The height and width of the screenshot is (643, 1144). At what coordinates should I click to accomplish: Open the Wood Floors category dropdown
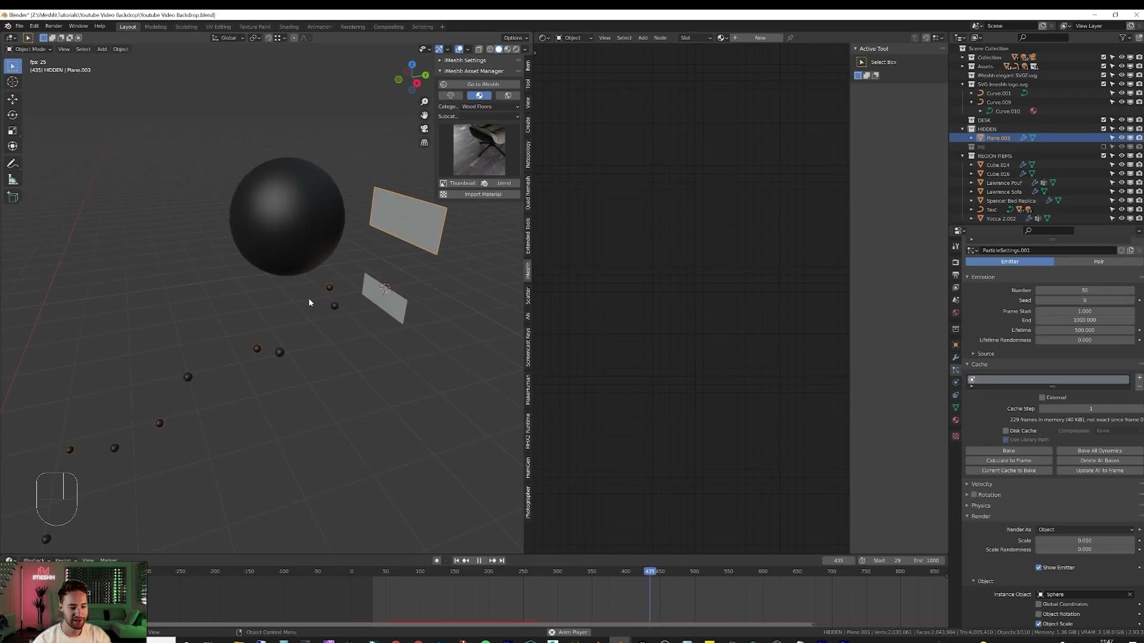pos(490,107)
